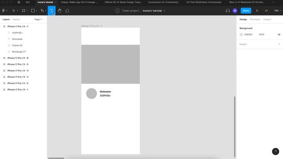Open Move tool options dropdown arrow

click(18, 11)
